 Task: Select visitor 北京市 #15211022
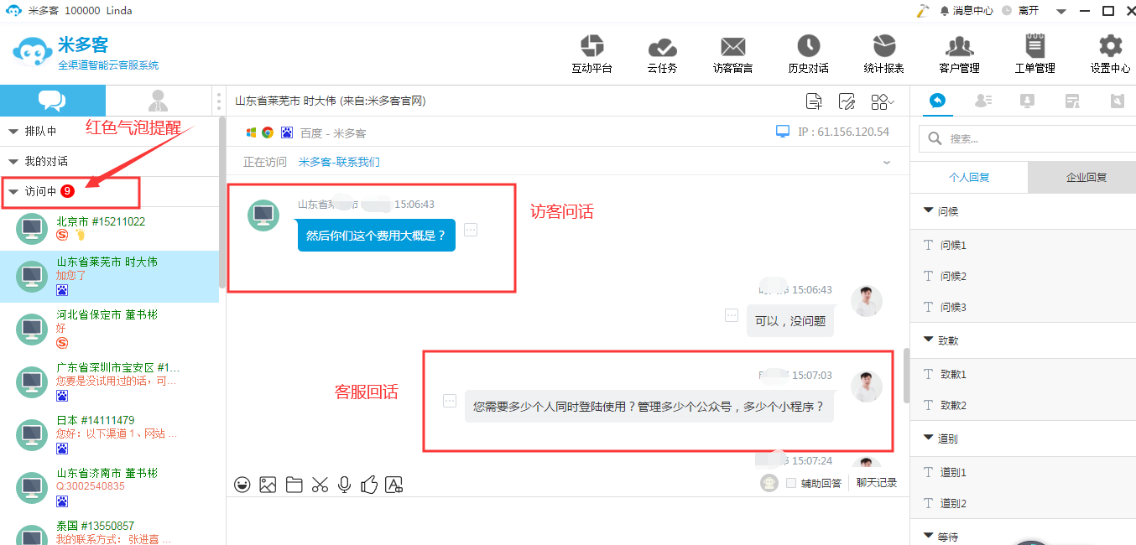tap(109, 228)
